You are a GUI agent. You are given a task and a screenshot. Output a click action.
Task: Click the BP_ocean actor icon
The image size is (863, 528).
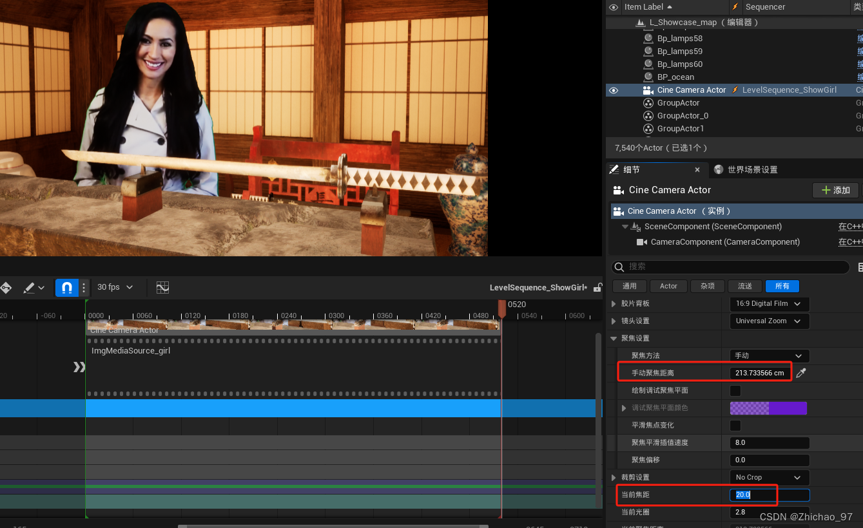648,77
